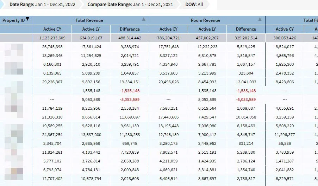Screen dimensions: 318x186
Task: Open DOW: All filter breadcrumb
Action: coord(194,5)
